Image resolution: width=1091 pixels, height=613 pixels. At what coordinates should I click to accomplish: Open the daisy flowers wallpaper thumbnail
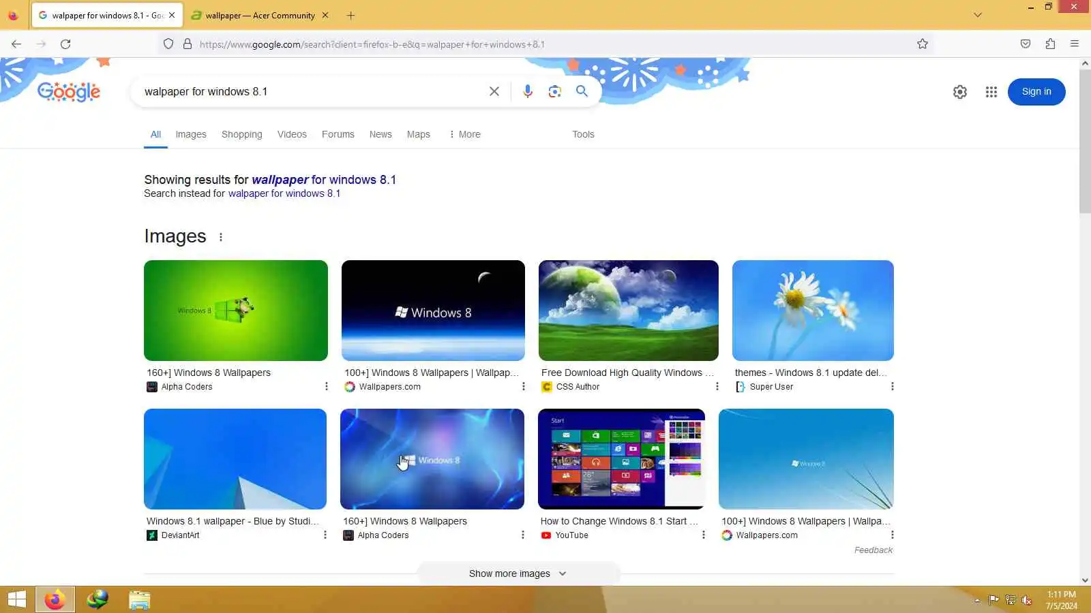813,311
